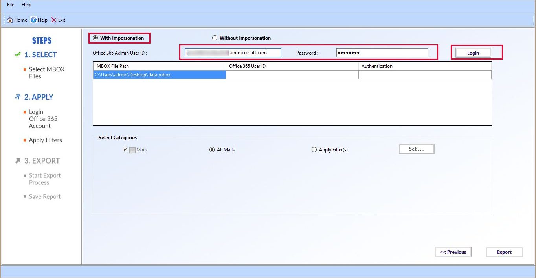Click the 2. APPLY step heading
This screenshot has height=278, width=536.
coord(39,97)
